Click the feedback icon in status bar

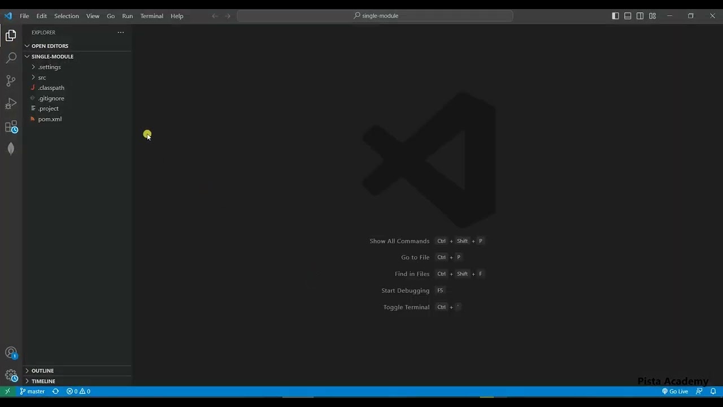pyautogui.click(x=699, y=391)
